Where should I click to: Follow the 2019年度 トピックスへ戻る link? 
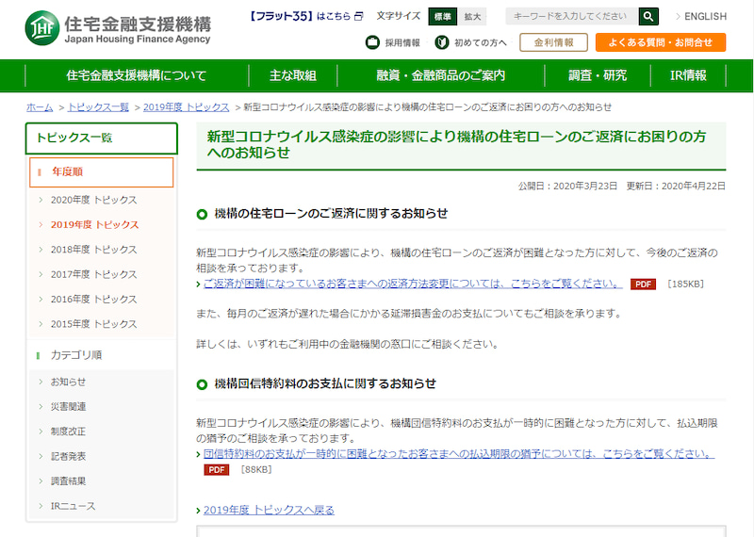pyautogui.click(x=269, y=510)
